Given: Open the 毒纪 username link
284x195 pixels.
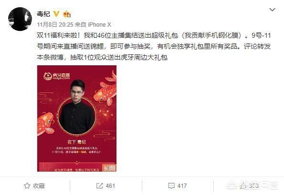Looking at the screenshot, I should pos(43,14).
